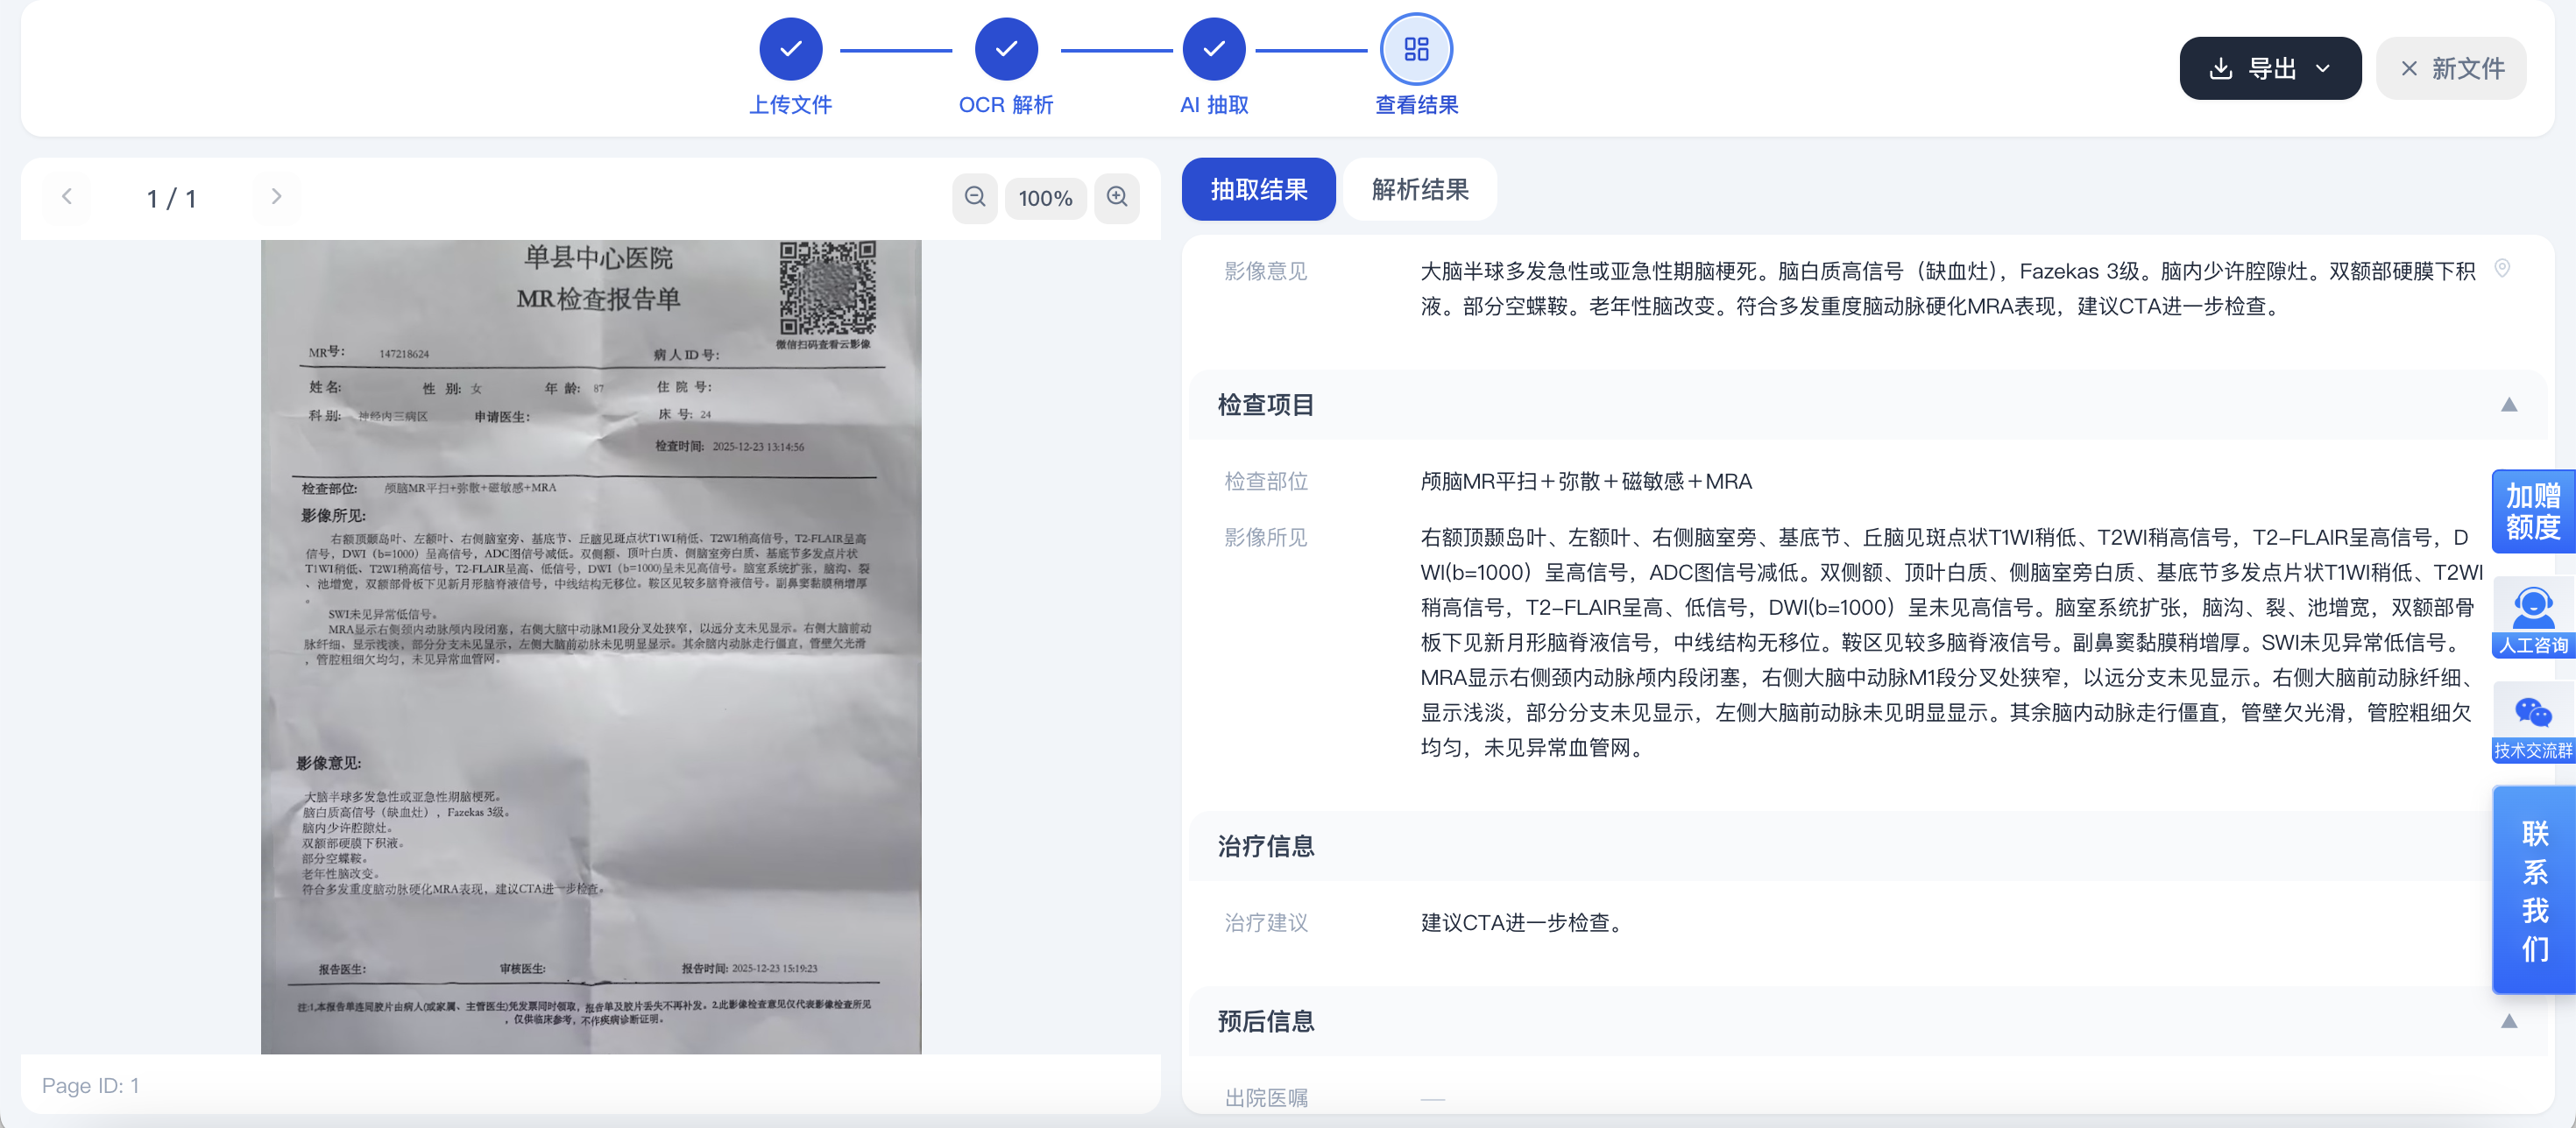The height and width of the screenshot is (1128, 2576).
Task: Click the Page ID: 1 label
Action: pos(91,1086)
